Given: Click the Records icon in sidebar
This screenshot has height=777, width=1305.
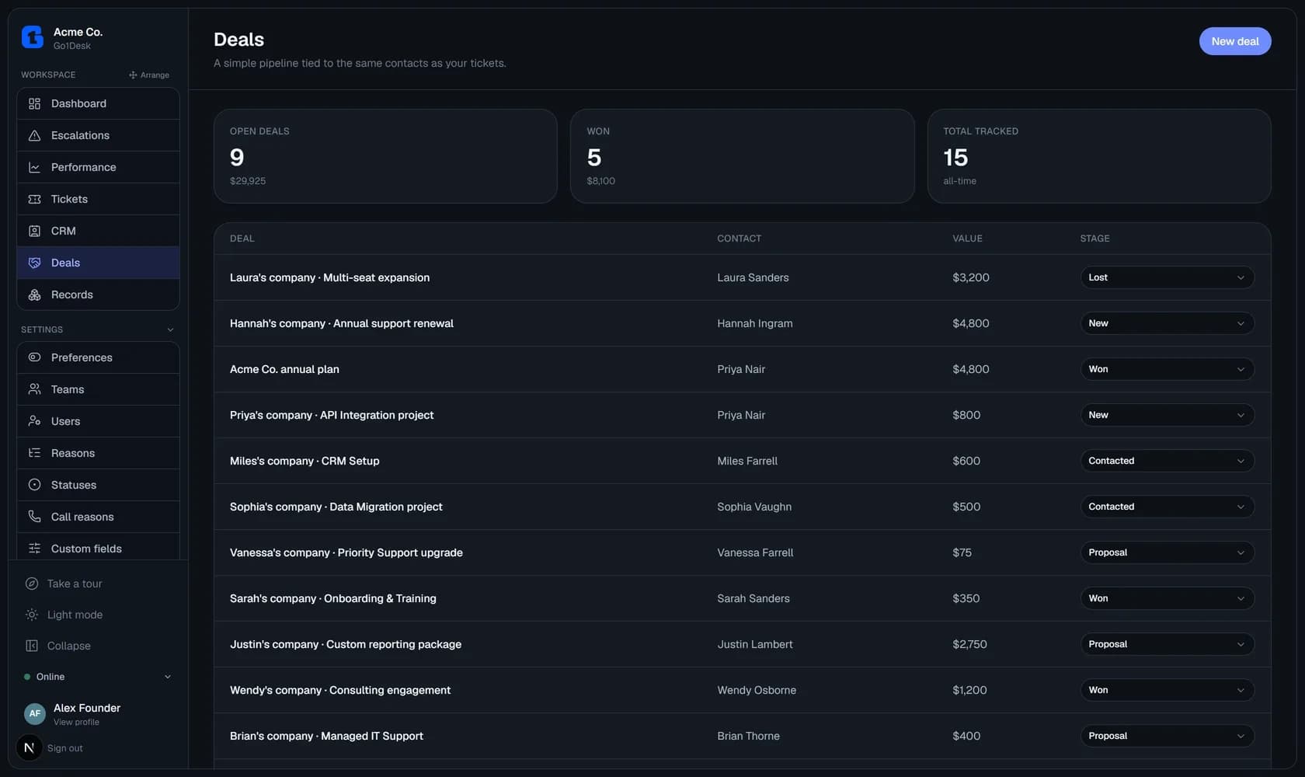Looking at the screenshot, I should click(x=34, y=294).
